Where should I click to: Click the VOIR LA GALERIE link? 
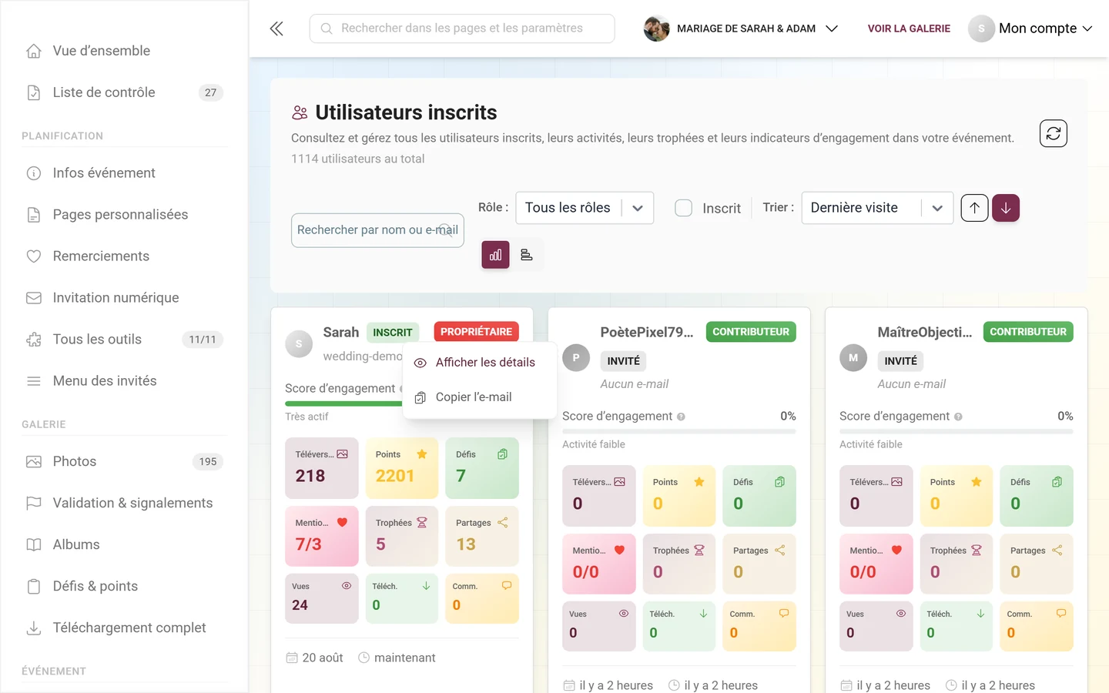(909, 28)
